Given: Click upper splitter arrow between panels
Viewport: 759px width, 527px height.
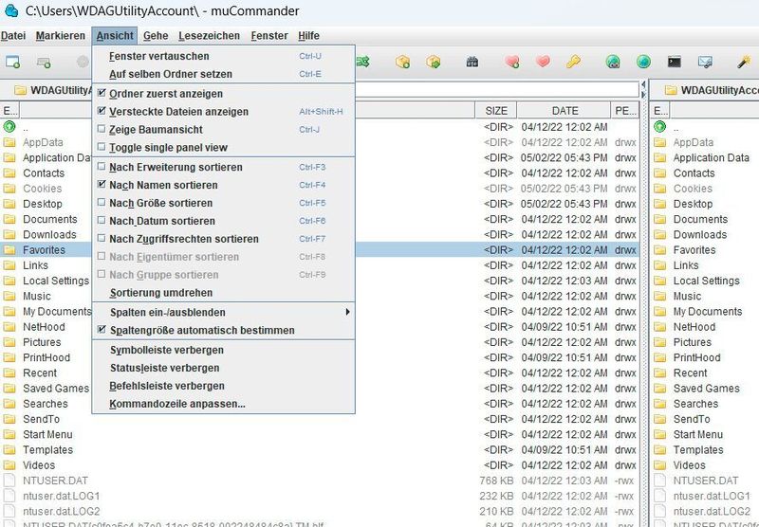Looking at the screenshot, I should 643,84.
